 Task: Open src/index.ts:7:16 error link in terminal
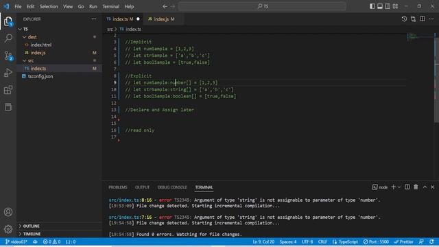(130, 217)
